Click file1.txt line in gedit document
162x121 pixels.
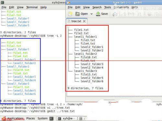click(x=81, y=30)
